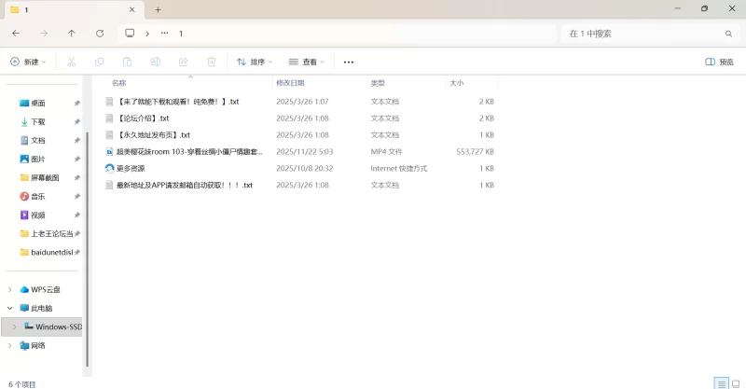Switch to large thumbnails view in status bar
Image resolution: width=746 pixels, height=389 pixels.
[x=736, y=382]
